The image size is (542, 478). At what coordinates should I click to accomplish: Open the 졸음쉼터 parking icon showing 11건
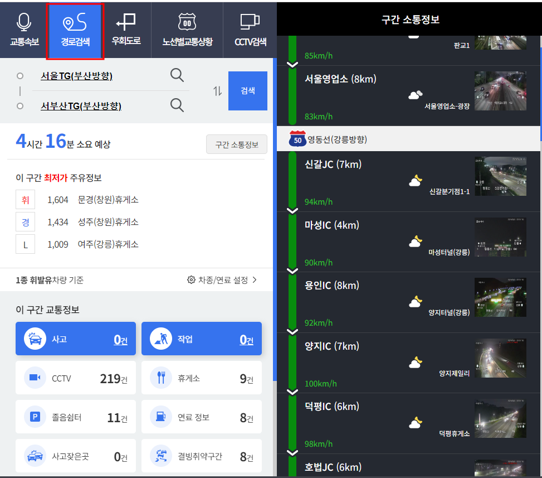click(x=34, y=417)
